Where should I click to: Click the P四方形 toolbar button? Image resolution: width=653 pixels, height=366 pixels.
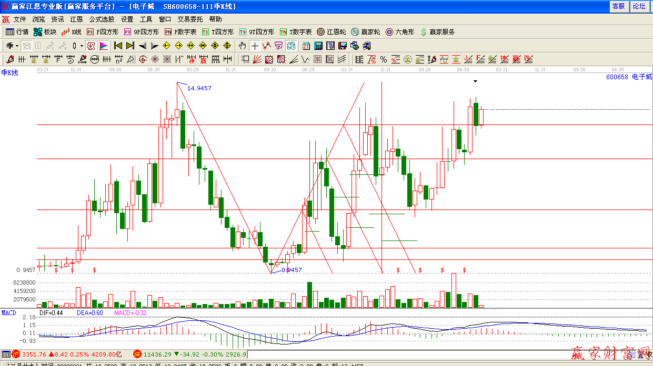pyautogui.click(x=103, y=32)
